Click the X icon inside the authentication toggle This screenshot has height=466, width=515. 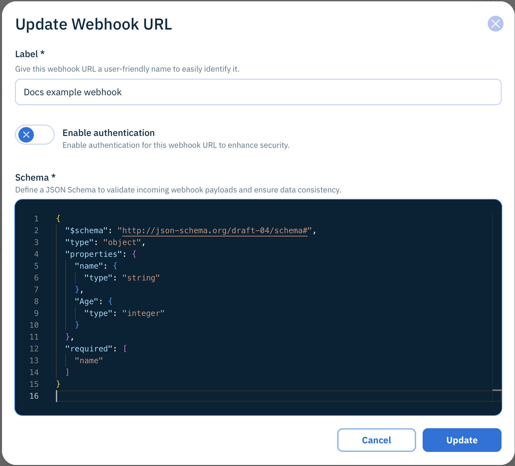[26, 135]
